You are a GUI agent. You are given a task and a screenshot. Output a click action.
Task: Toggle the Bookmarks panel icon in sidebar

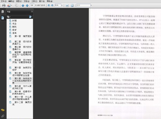pyautogui.click(x=3, y=18)
